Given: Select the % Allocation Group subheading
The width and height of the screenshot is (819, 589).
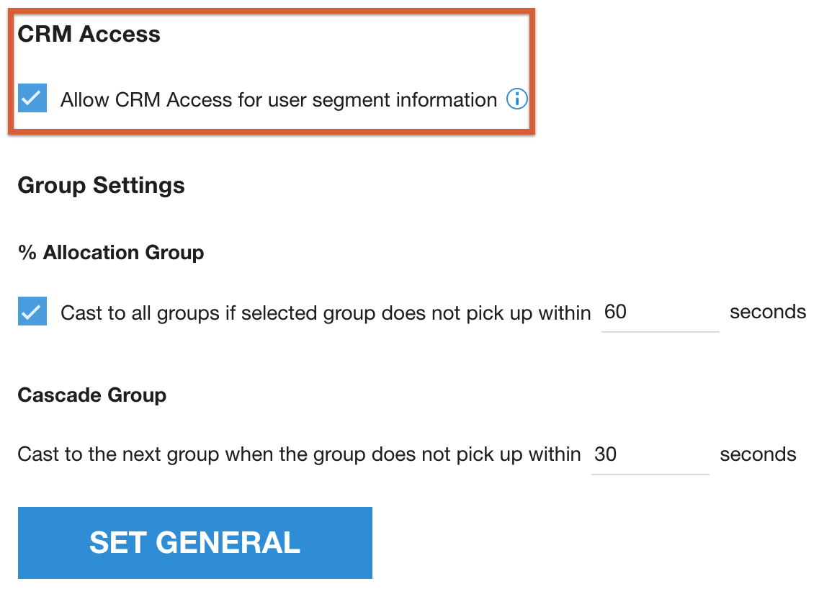Looking at the screenshot, I should click(111, 253).
